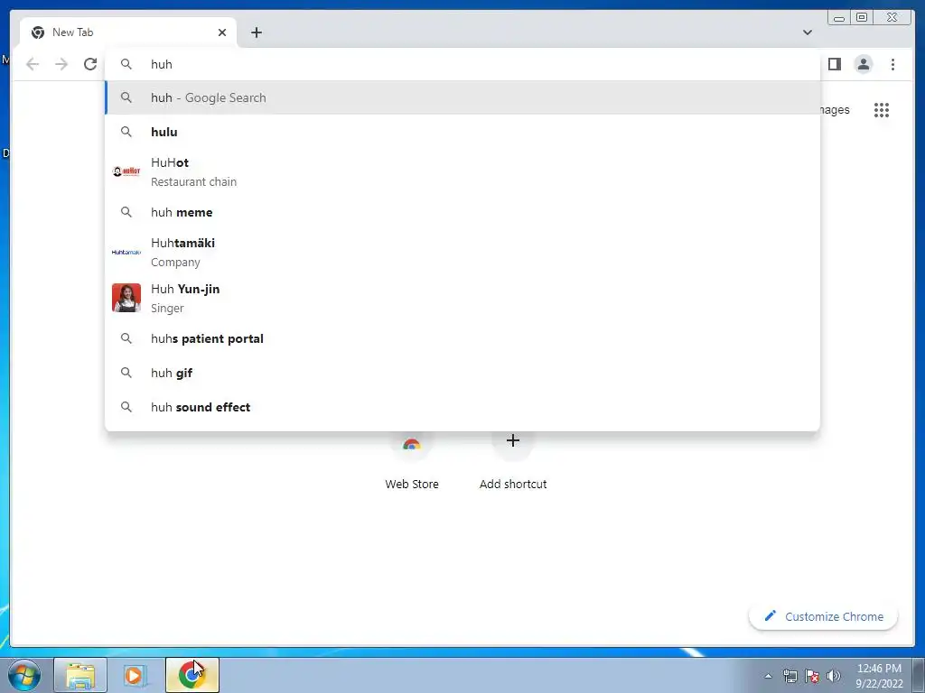Choose the 'huh sound effect' suggestion

click(x=462, y=407)
